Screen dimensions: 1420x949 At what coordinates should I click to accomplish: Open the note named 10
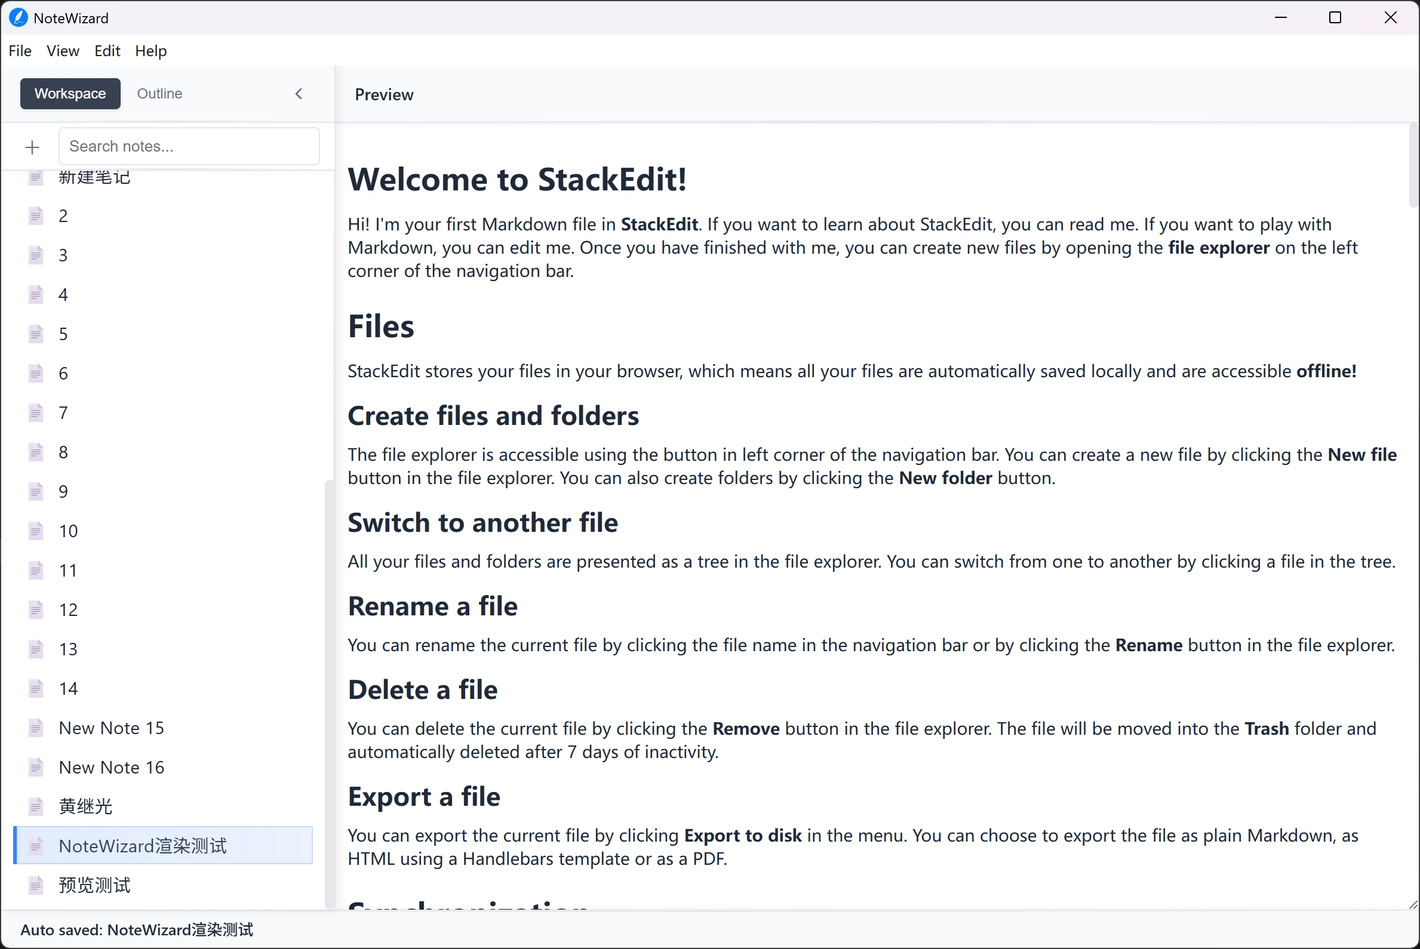164,531
